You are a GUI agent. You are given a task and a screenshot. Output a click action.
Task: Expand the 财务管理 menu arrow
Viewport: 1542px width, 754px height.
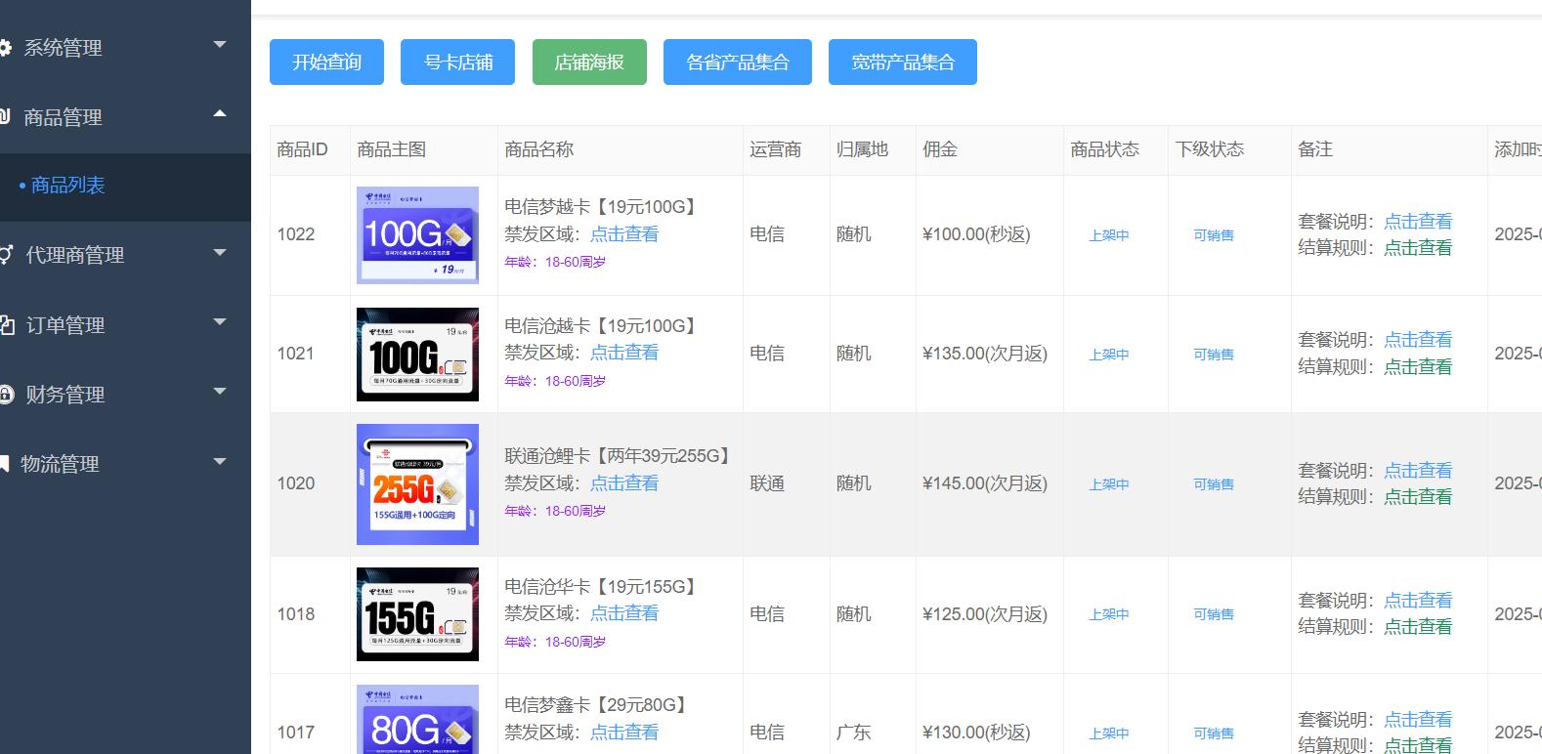tap(220, 392)
